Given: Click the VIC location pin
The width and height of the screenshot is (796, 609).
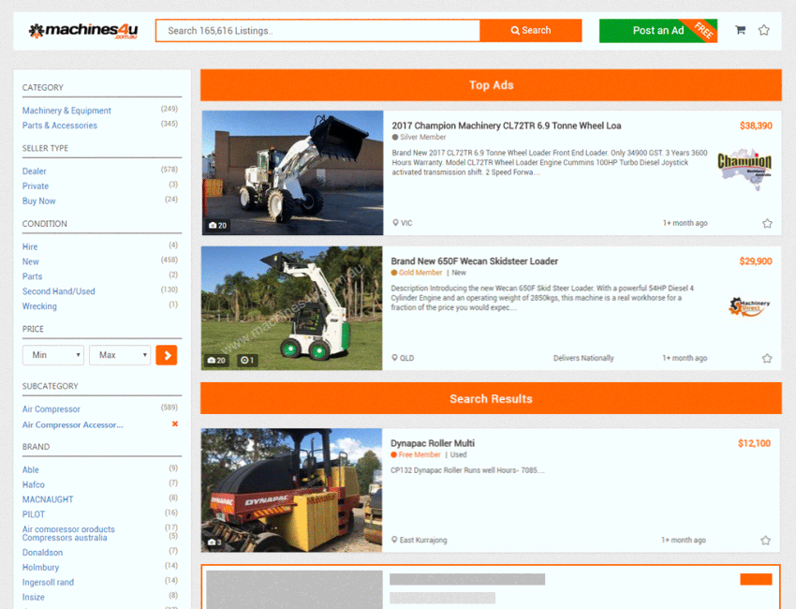Looking at the screenshot, I should coord(395,222).
